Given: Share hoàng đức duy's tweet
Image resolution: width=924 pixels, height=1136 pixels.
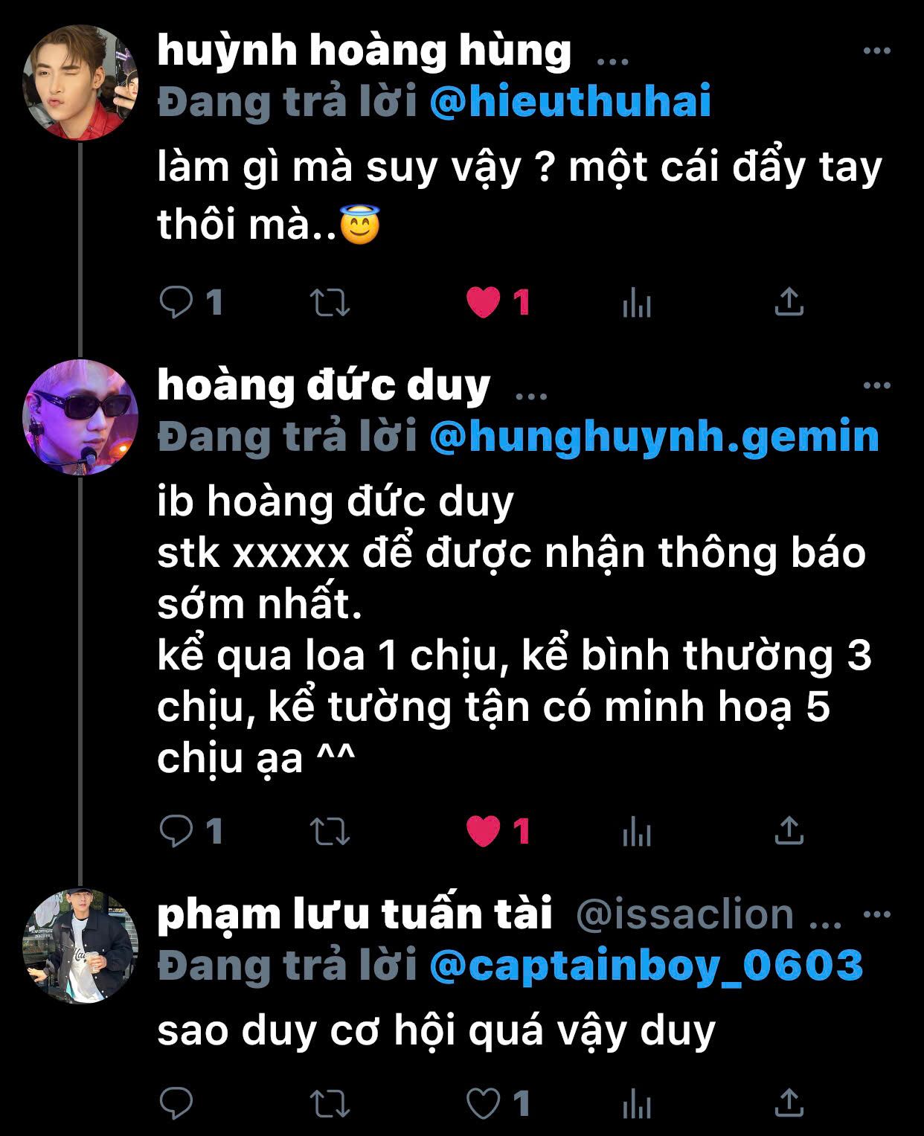Looking at the screenshot, I should click(x=789, y=829).
